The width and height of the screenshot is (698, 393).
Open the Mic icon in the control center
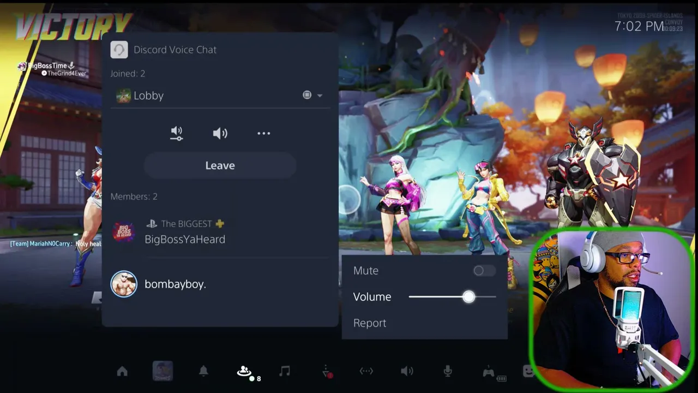click(448, 371)
